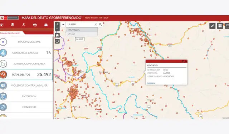Maximize the AYACUCHO popup

coord(183,61)
